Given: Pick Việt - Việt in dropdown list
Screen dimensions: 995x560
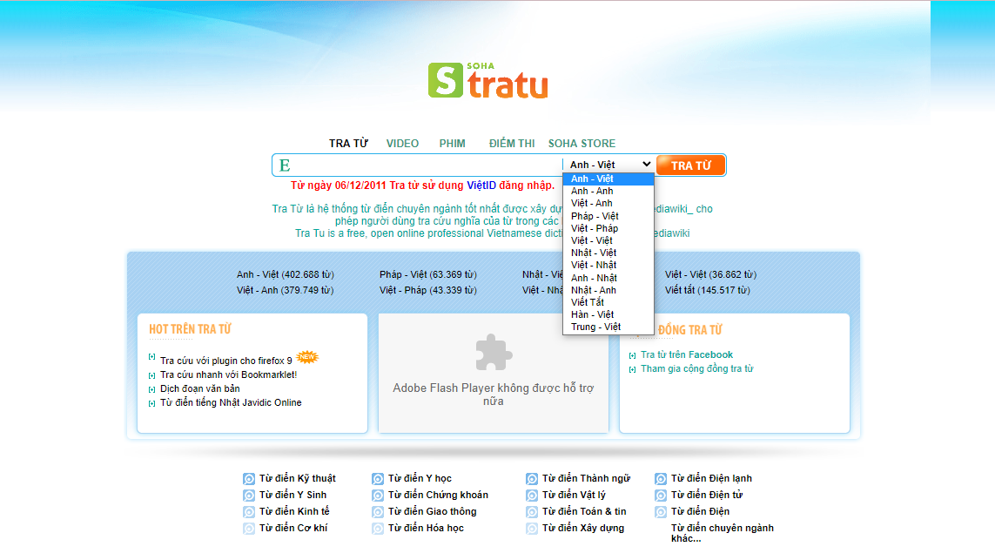Looking at the screenshot, I should [608, 240].
